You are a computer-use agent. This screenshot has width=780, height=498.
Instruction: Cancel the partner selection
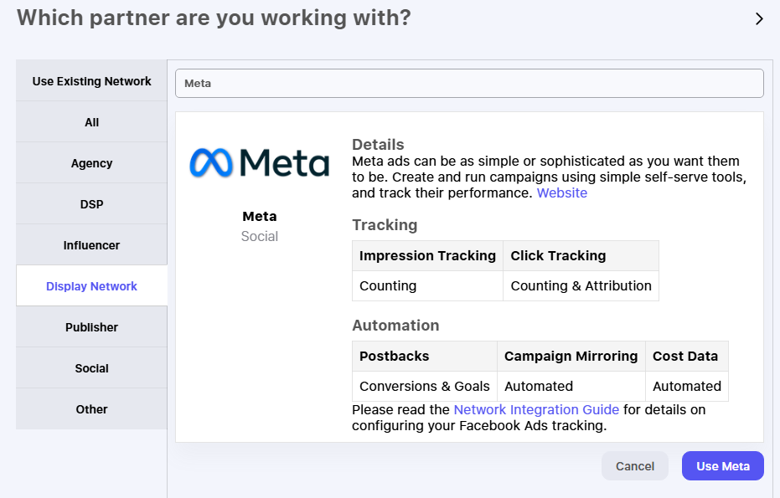point(635,466)
